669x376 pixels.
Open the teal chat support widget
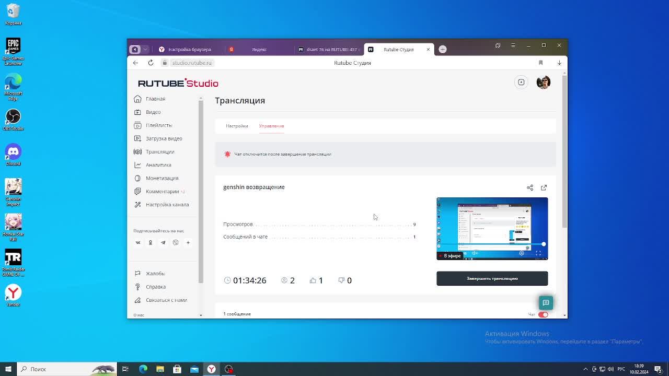click(x=546, y=303)
